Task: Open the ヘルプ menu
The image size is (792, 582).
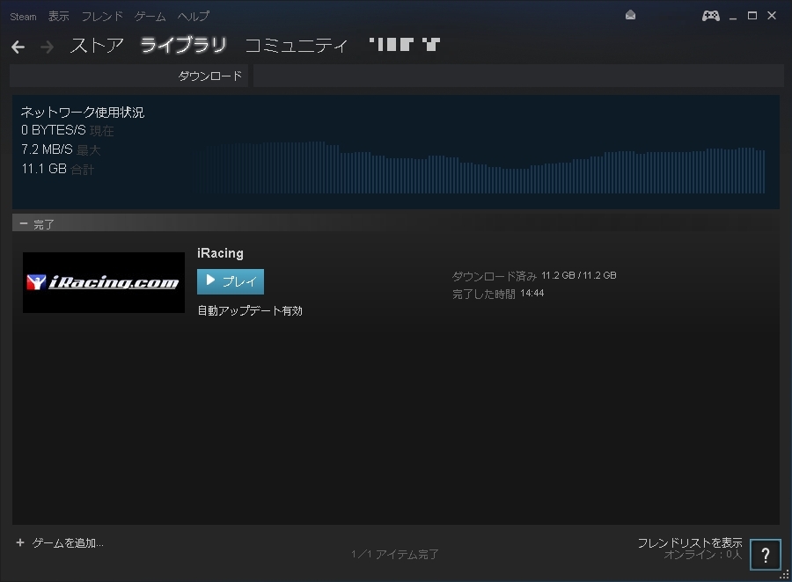Action: tap(194, 16)
